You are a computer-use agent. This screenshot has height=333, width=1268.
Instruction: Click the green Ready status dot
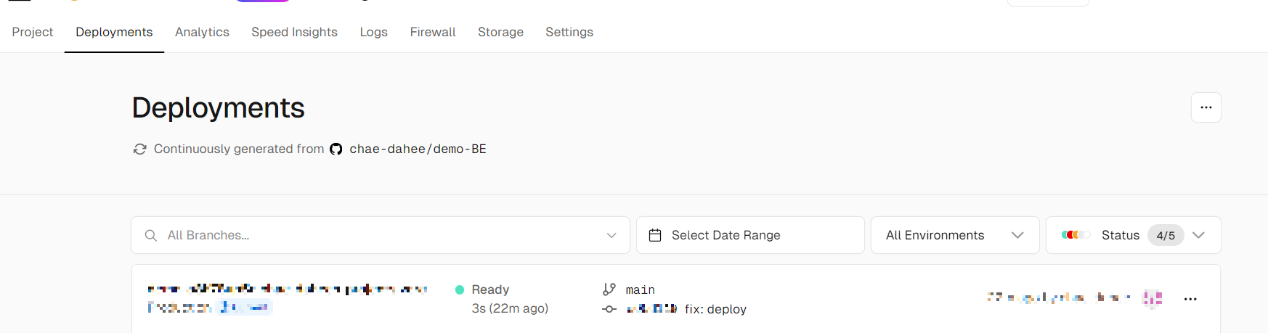tap(460, 289)
